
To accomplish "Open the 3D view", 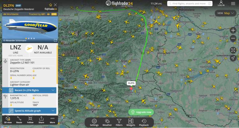I will coord(8,120).
